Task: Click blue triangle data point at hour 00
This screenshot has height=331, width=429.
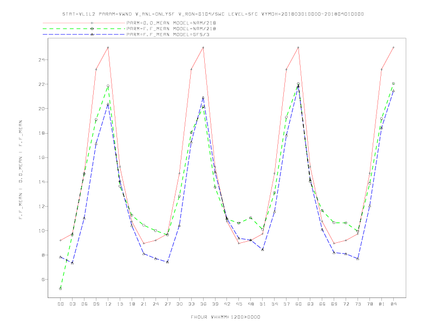Action: click(x=61, y=257)
